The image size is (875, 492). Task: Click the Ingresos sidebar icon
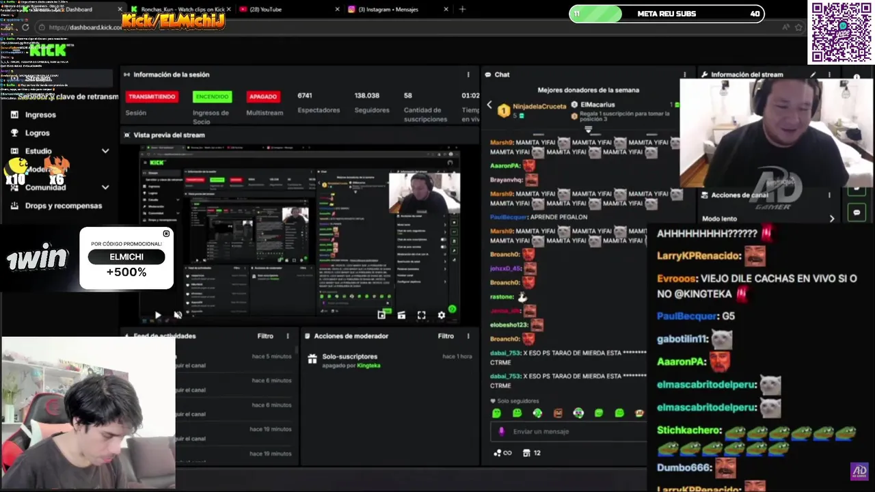pos(14,115)
